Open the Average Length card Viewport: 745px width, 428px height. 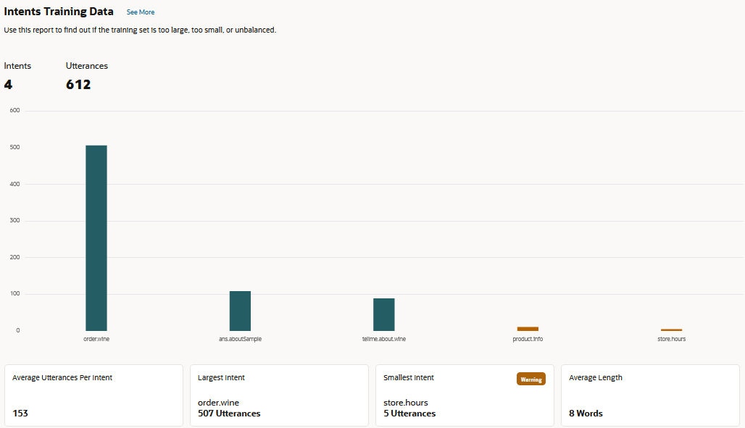click(650, 395)
